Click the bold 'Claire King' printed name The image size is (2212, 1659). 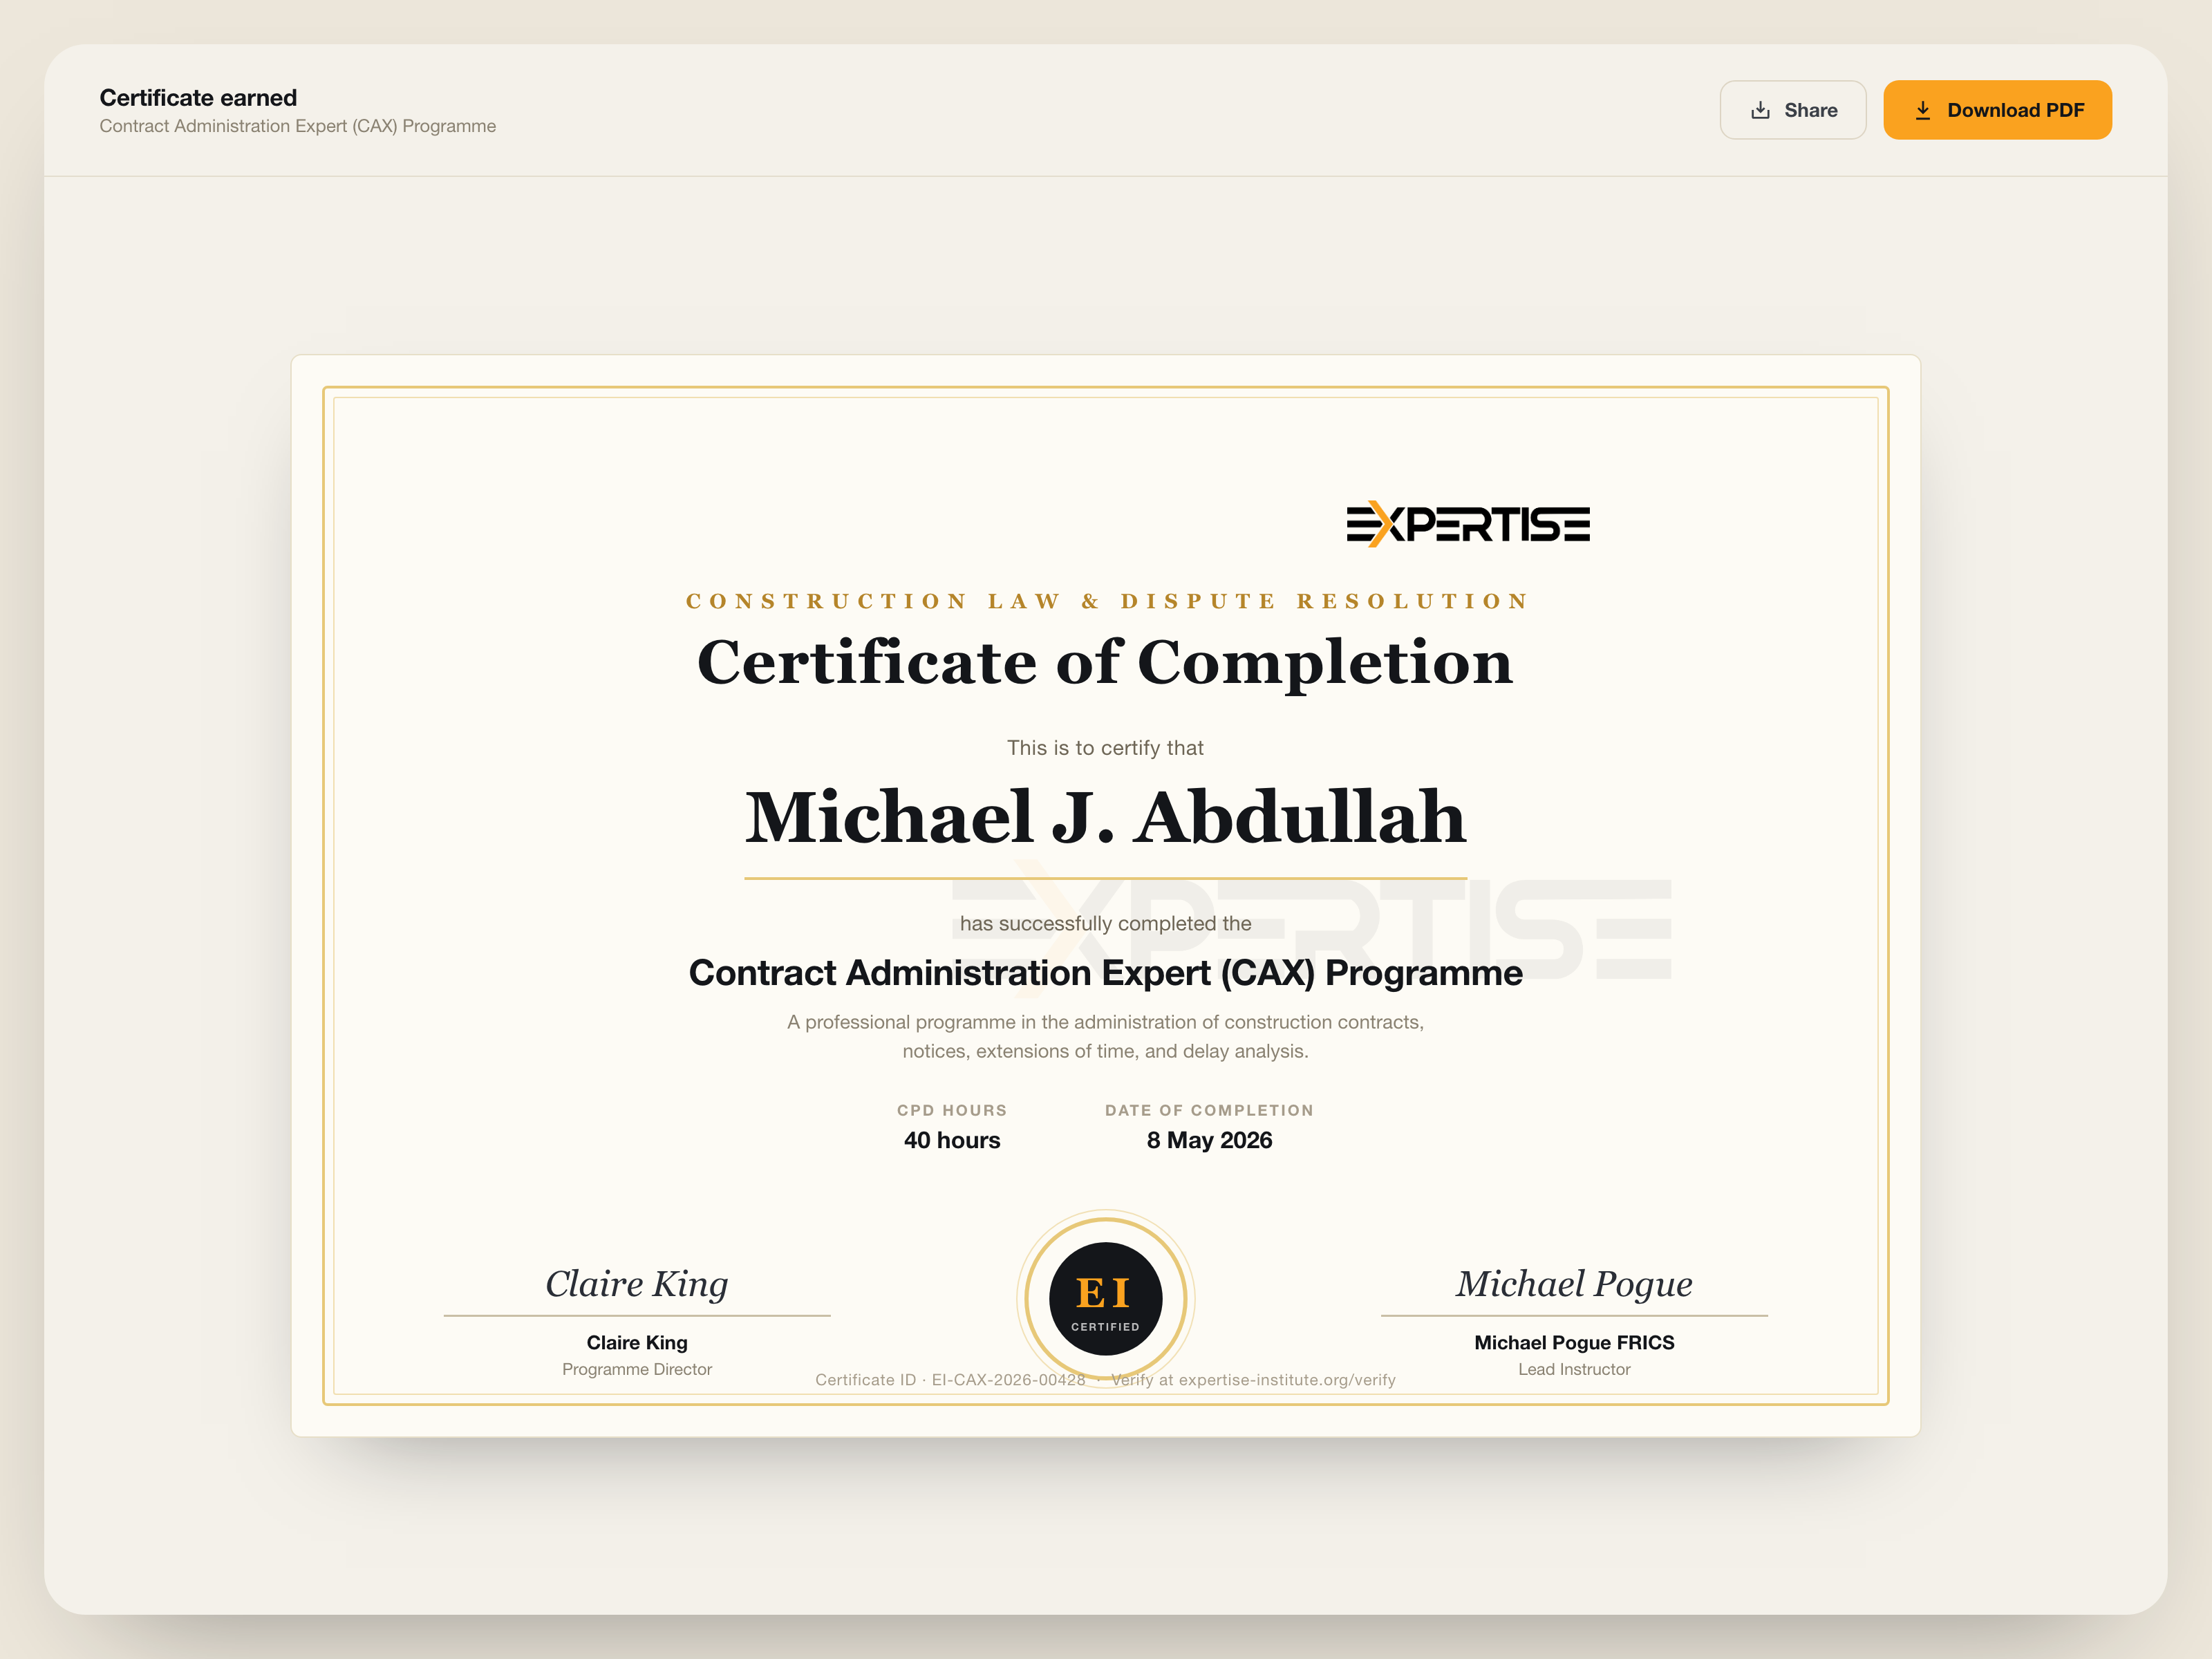tap(637, 1342)
